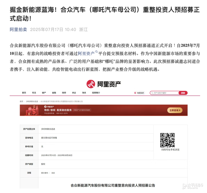Click the red 搜索 button
207x193 pixels.
click(183, 93)
